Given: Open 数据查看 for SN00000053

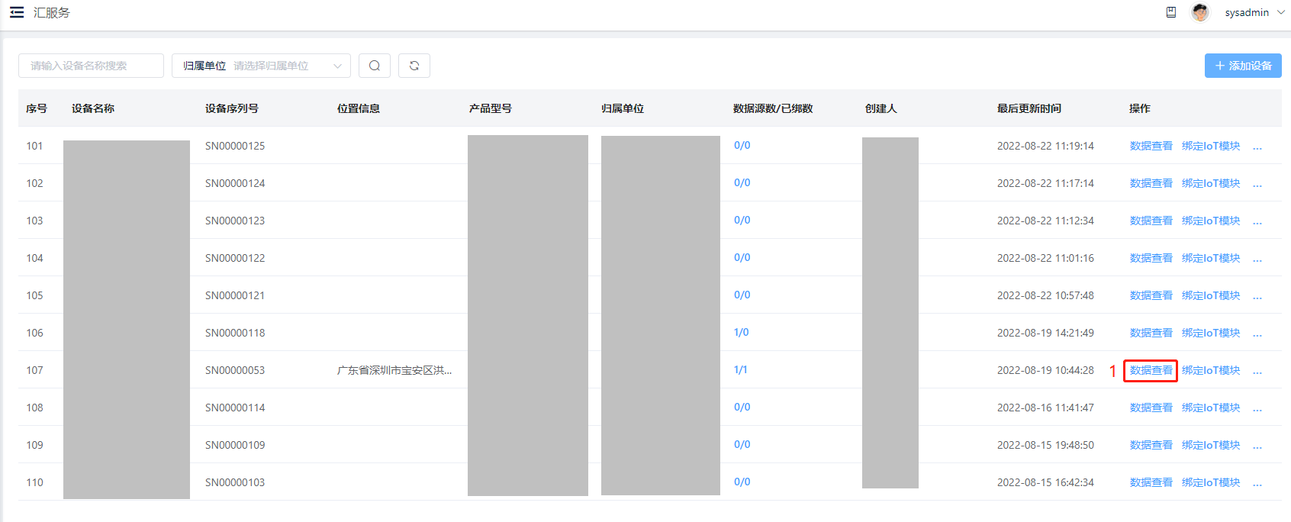Looking at the screenshot, I should tap(1151, 370).
